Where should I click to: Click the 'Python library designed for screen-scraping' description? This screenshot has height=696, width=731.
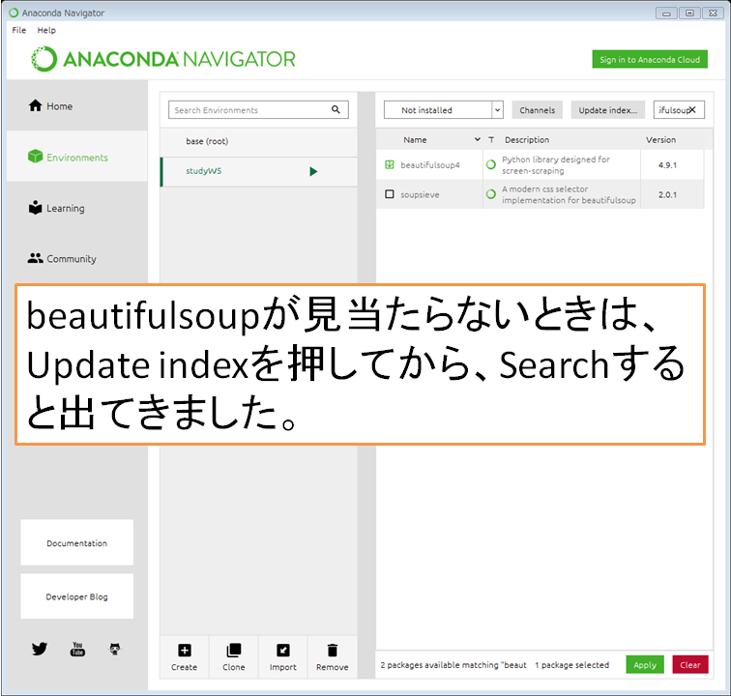[x=555, y=165]
